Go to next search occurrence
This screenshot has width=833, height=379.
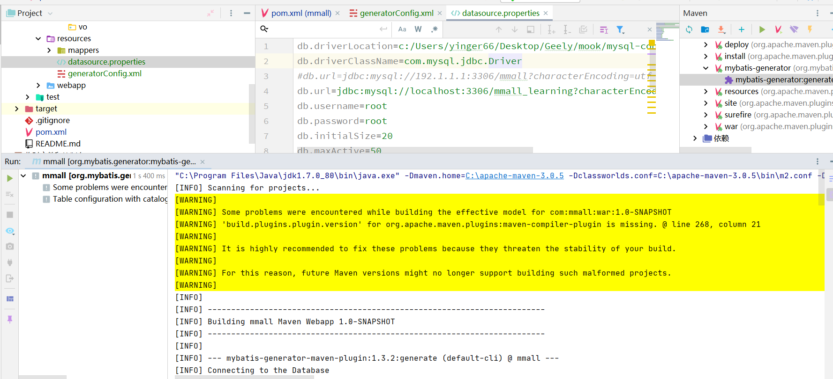tap(515, 29)
